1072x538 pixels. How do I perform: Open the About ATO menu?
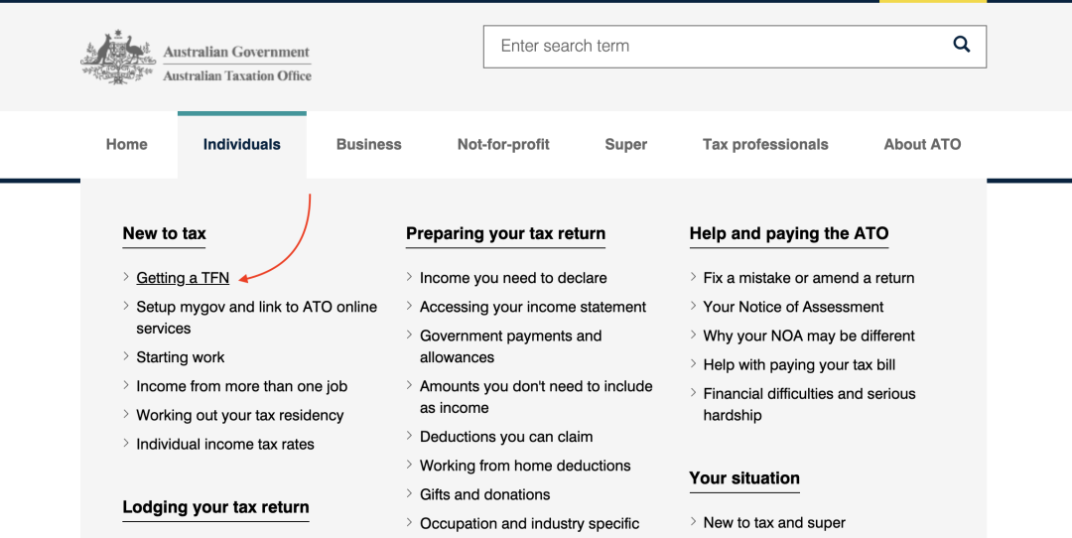(x=922, y=144)
